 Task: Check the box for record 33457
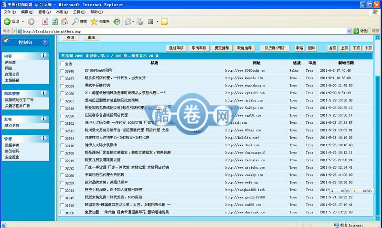point(62,78)
